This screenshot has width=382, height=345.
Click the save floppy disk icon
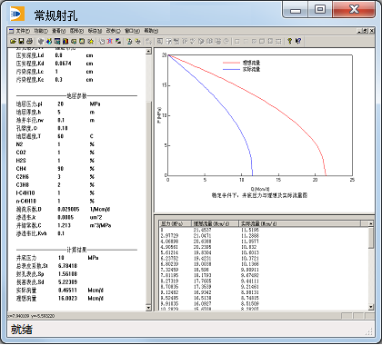click(x=21, y=41)
